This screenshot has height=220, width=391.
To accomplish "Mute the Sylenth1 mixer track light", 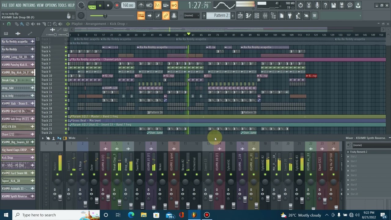I will pyautogui.click(x=231, y=174).
